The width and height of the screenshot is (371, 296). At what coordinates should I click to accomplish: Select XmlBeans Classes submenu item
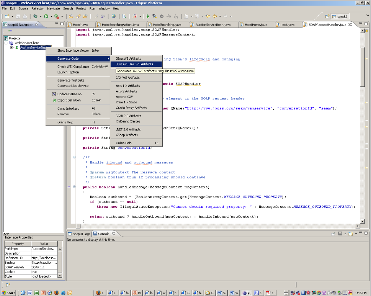136,121
